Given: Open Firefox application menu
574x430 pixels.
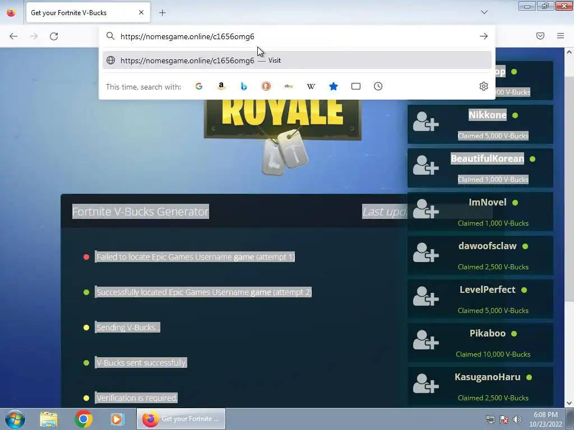Looking at the screenshot, I should pyautogui.click(x=561, y=36).
